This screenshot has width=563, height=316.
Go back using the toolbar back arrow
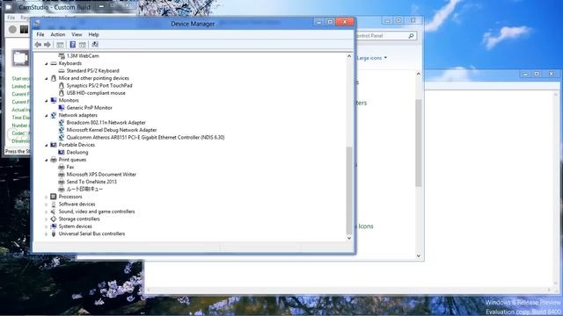pyautogui.click(x=38, y=45)
